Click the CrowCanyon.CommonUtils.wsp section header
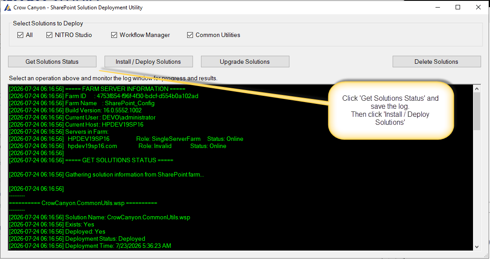Screen dimensions: 490x259 point(83,203)
